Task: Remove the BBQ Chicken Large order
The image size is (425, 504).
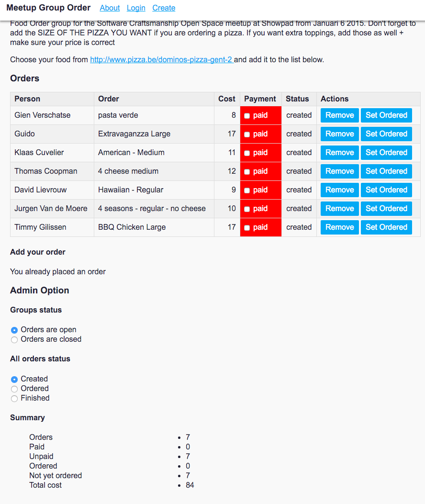Action: pos(339,227)
